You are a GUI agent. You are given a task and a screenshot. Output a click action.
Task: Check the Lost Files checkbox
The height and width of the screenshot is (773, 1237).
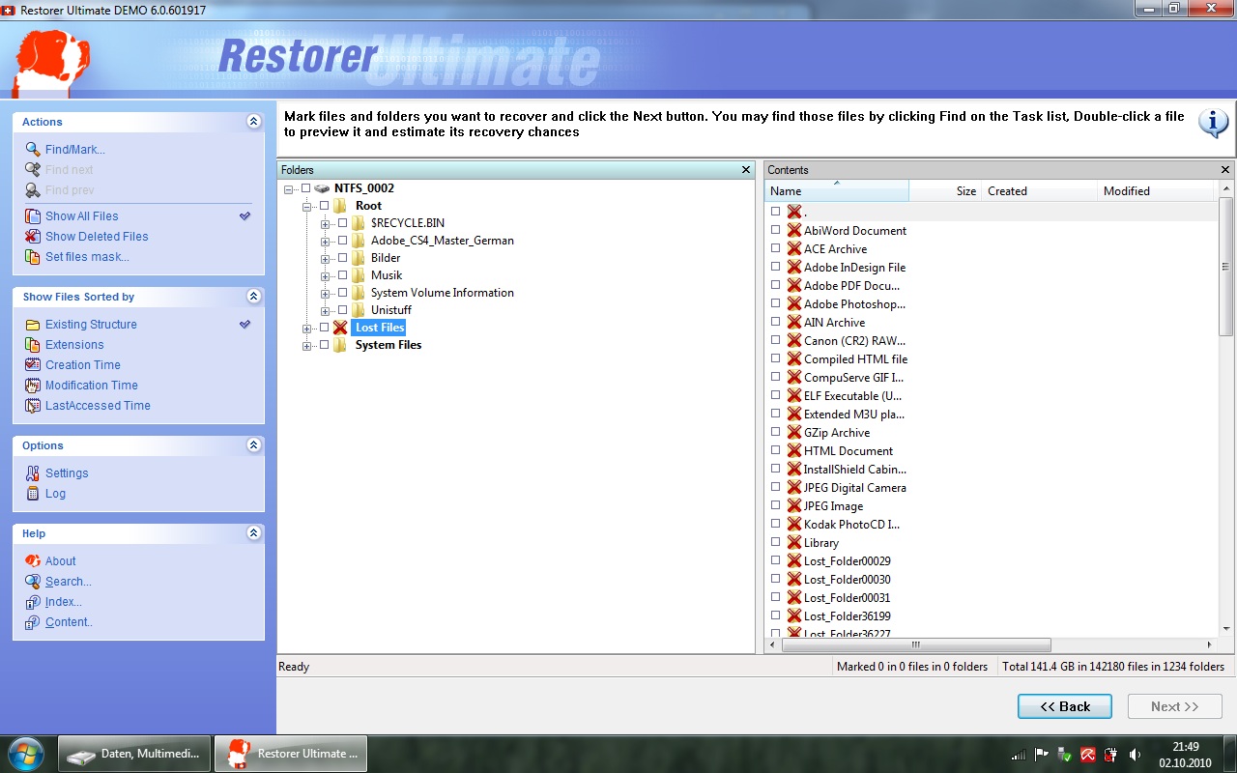[x=324, y=328]
